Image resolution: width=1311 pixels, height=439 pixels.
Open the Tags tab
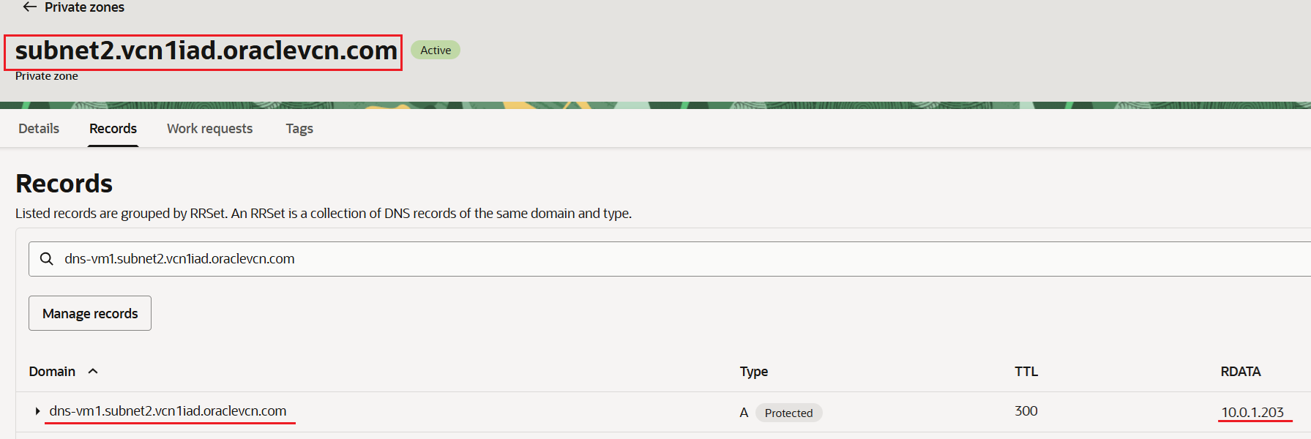coord(299,129)
